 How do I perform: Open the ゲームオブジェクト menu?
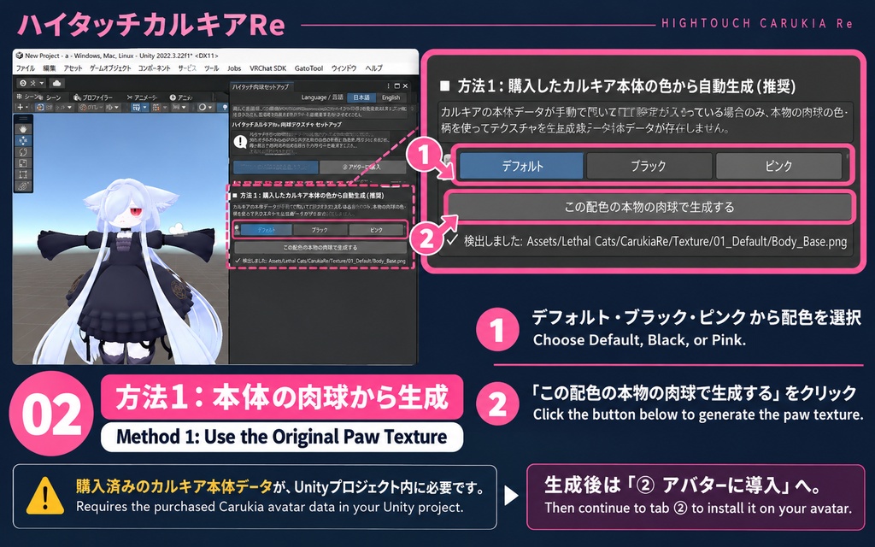(110, 68)
